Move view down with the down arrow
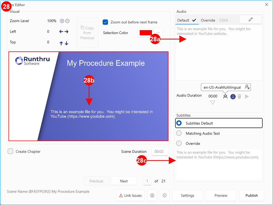 click(x=67, y=43)
